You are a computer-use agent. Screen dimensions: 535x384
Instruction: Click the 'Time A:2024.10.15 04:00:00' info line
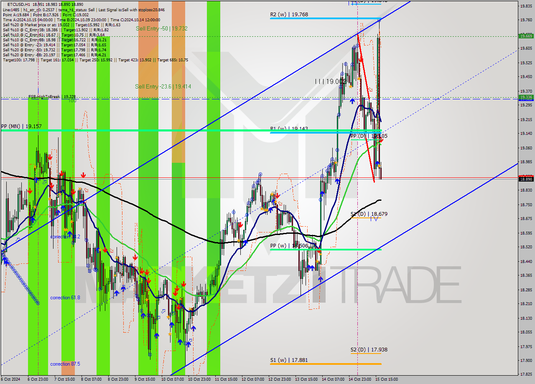pyautogui.click(x=82, y=20)
